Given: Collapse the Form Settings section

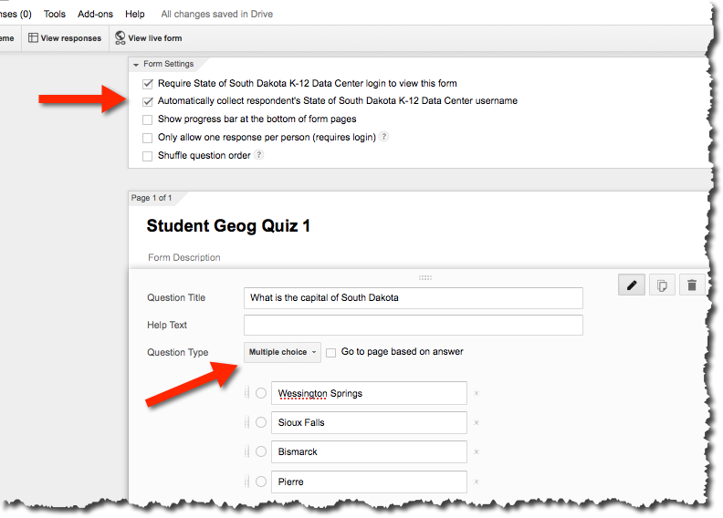Looking at the screenshot, I should point(135,65).
